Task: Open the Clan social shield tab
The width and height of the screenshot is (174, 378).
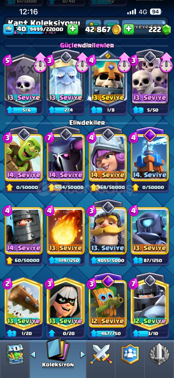Action: [x=130, y=354]
